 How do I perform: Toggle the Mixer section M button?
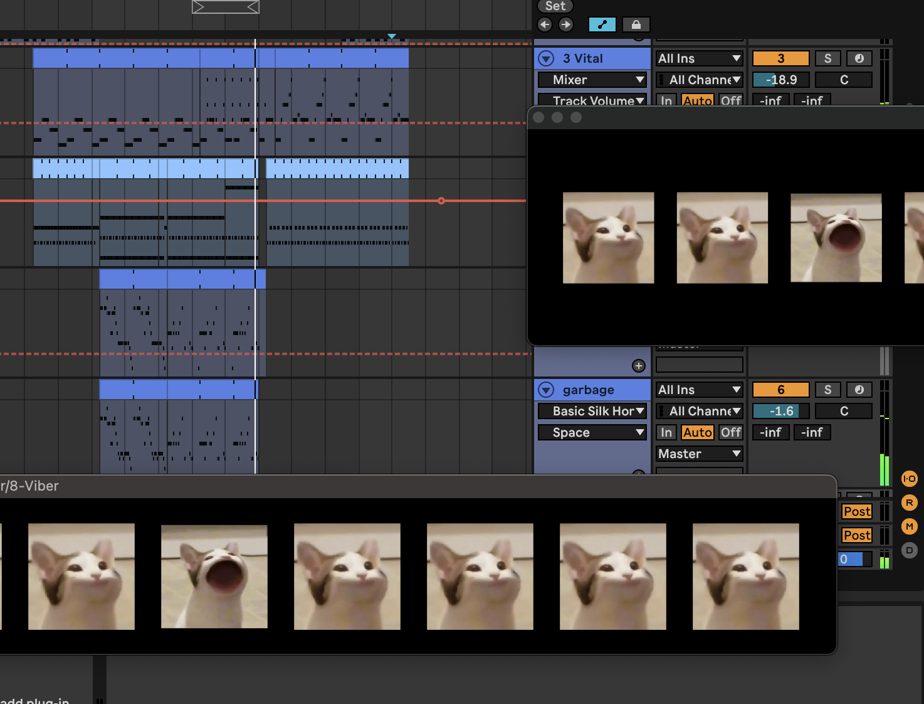point(909,526)
